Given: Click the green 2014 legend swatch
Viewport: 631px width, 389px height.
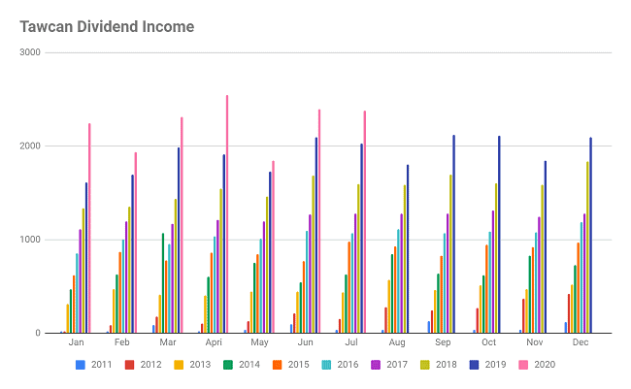Looking at the screenshot, I should click(228, 366).
